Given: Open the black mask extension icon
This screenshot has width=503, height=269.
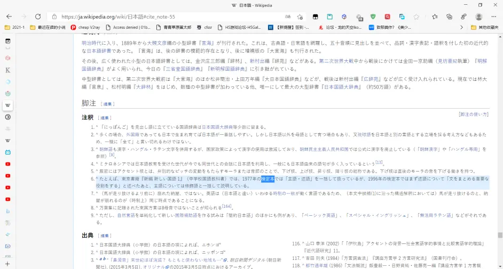Looking at the screenshot, I should [x=316, y=17].
